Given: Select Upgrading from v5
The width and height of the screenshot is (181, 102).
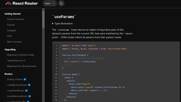Looking at the screenshot, I should click(16, 60).
